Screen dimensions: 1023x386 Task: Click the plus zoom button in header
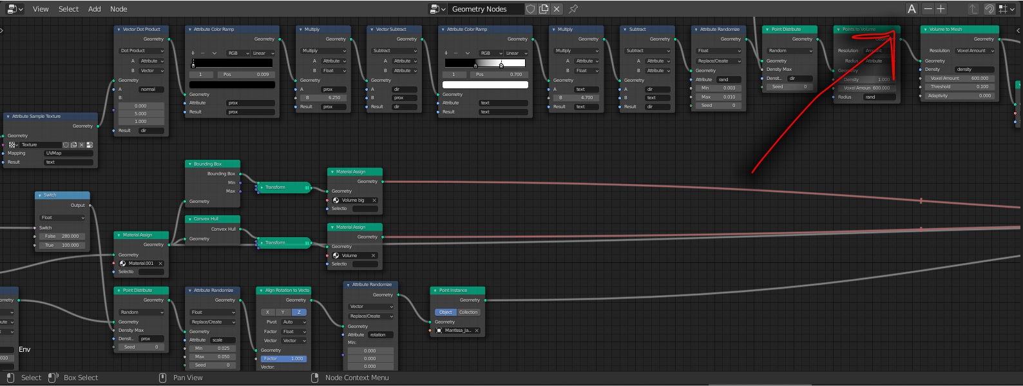pyautogui.click(x=941, y=9)
